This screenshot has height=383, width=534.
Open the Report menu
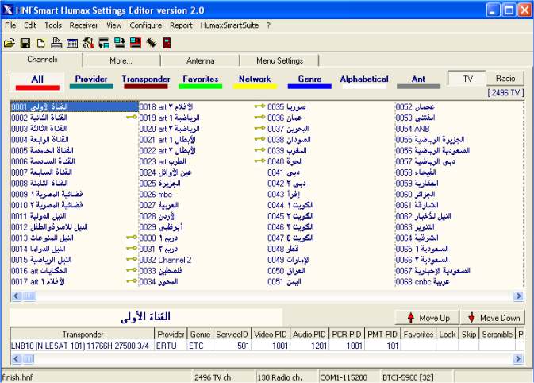181,25
